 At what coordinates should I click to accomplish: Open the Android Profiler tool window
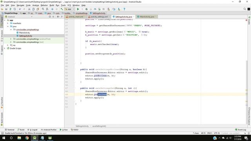49,130
